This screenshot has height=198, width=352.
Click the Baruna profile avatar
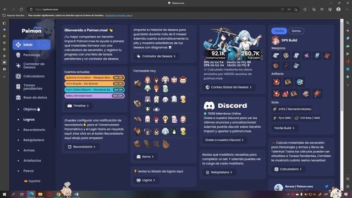coord(278,187)
